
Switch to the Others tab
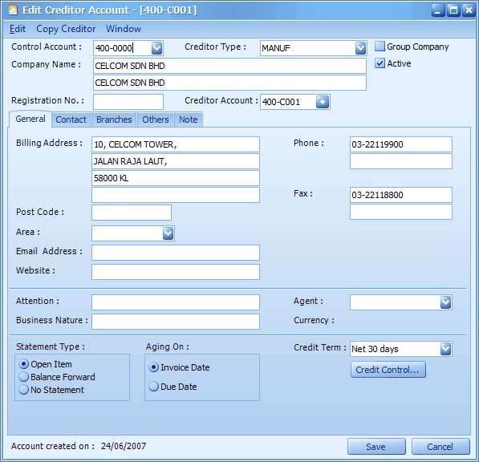[x=156, y=120]
